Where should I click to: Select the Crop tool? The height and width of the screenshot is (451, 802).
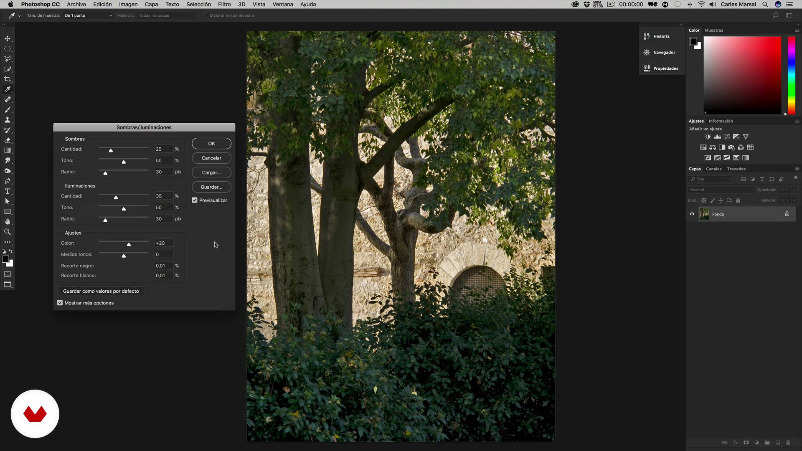coord(8,79)
